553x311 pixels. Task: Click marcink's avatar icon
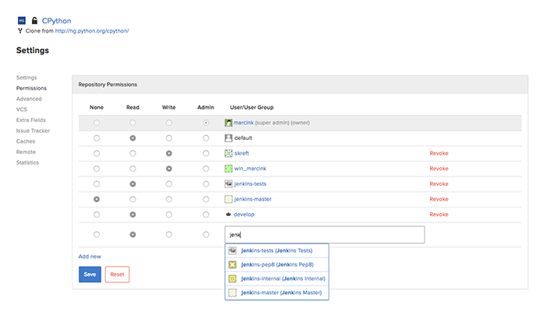[x=228, y=123]
